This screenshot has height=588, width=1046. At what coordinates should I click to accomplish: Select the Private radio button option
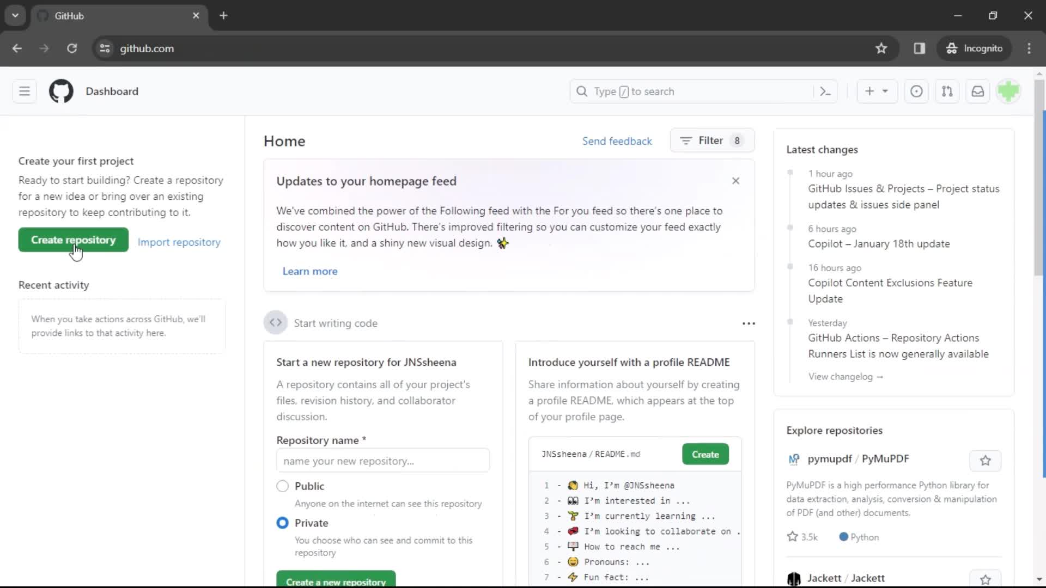(282, 523)
